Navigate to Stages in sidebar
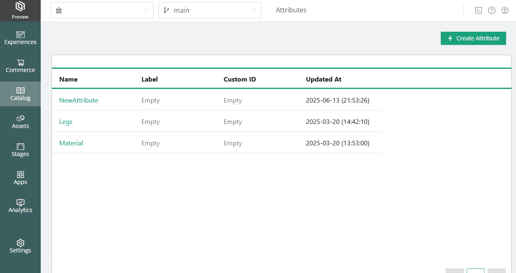Image resolution: width=516 pixels, height=273 pixels. (x=20, y=150)
